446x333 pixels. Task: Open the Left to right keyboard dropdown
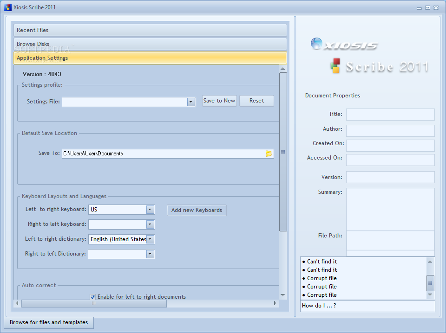[x=150, y=210]
